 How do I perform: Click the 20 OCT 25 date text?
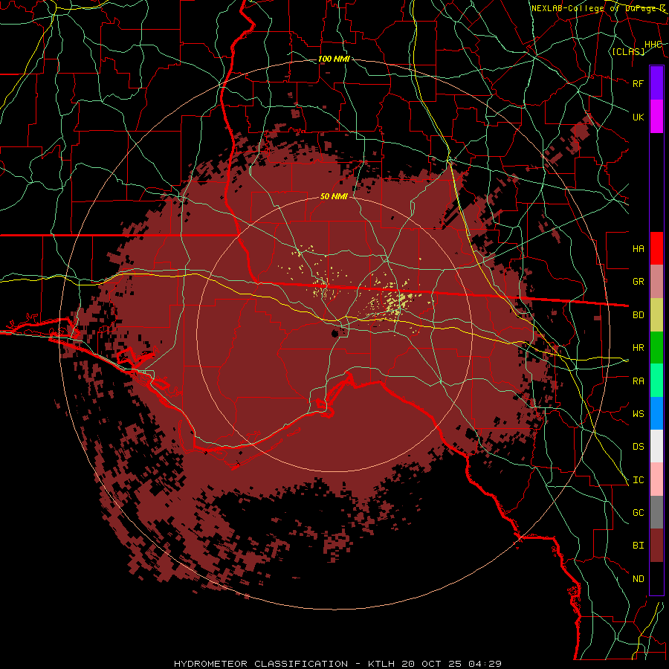tap(431, 664)
